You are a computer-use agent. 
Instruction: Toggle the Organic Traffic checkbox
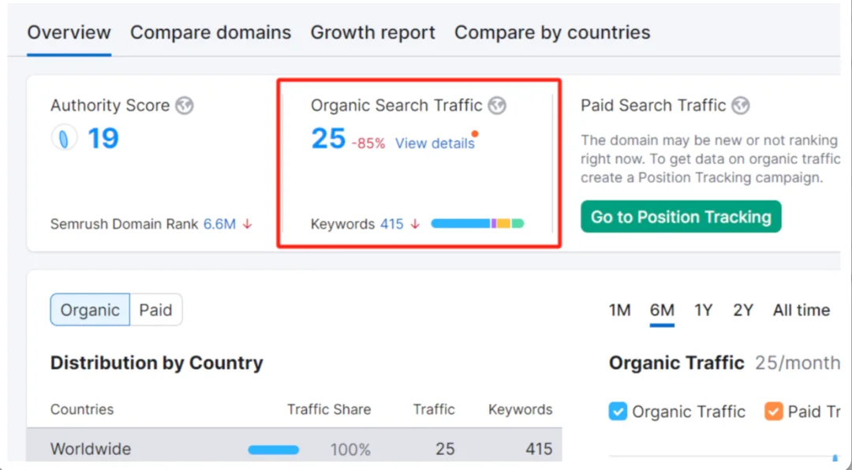point(618,412)
